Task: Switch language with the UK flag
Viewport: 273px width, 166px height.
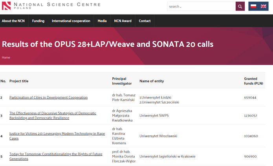Action: [263, 6]
